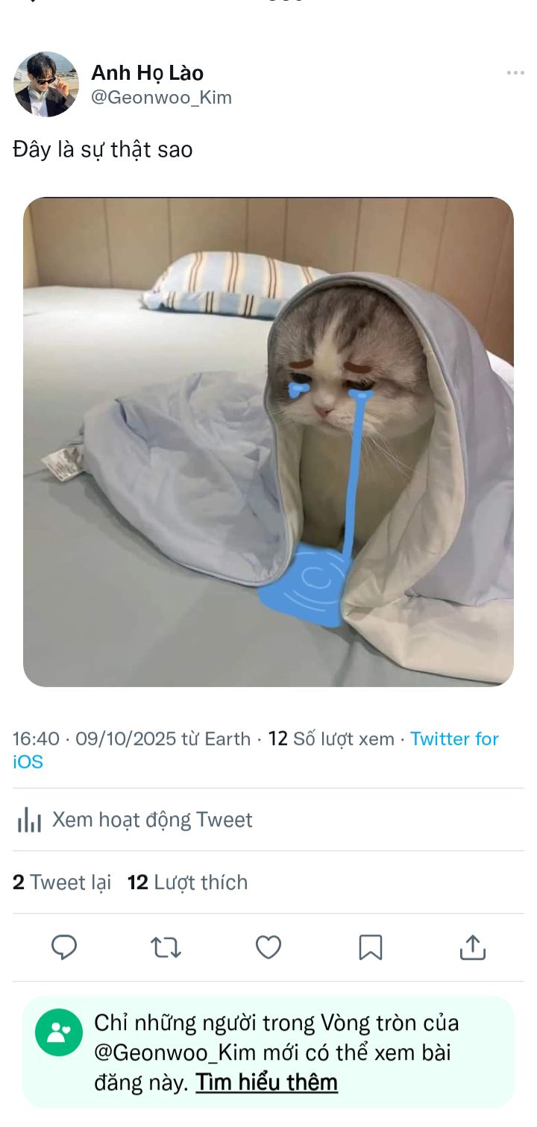This screenshot has width=537, height=1127.
Task: Tap the 12 Số lượt xem count
Action: click(331, 738)
